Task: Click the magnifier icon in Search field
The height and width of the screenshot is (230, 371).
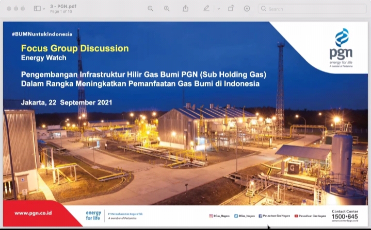Action: point(263,9)
